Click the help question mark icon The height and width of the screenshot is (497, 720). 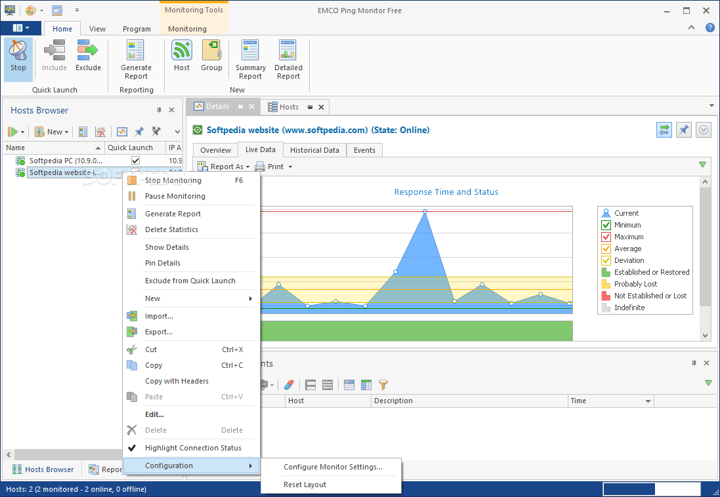(x=710, y=28)
